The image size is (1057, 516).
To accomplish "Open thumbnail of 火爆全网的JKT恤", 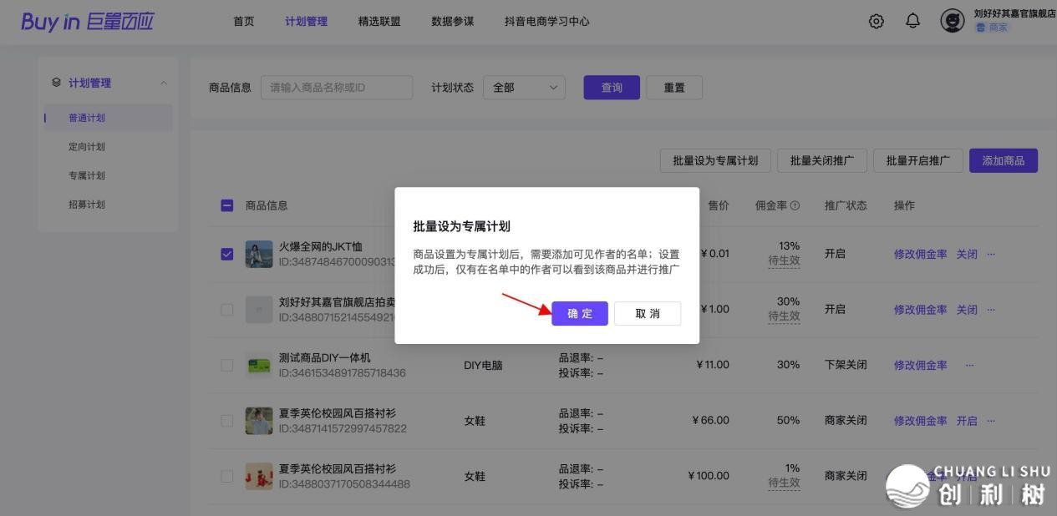I will 259,254.
